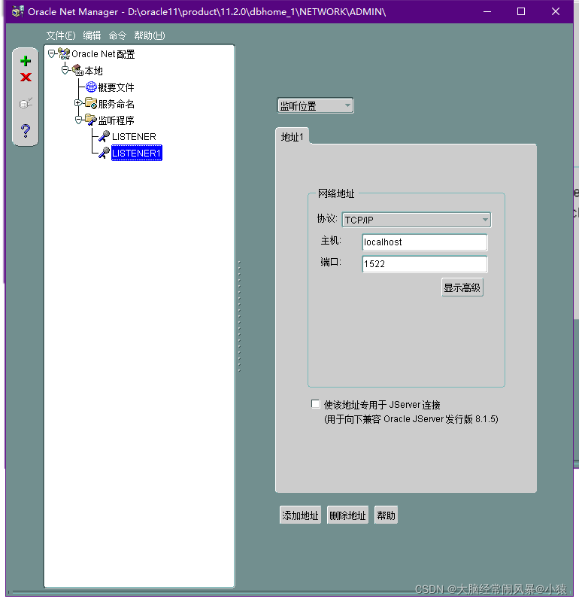Image resolution: width=579 pixels, height=602 pixels.
Task: Select the LISTENER tree item
Action: [x=134, y=137]
